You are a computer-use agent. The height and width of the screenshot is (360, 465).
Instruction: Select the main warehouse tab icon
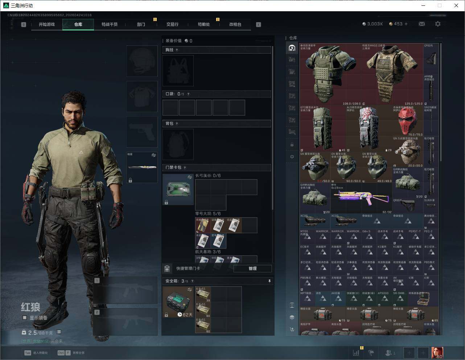(x=292, y=48)
